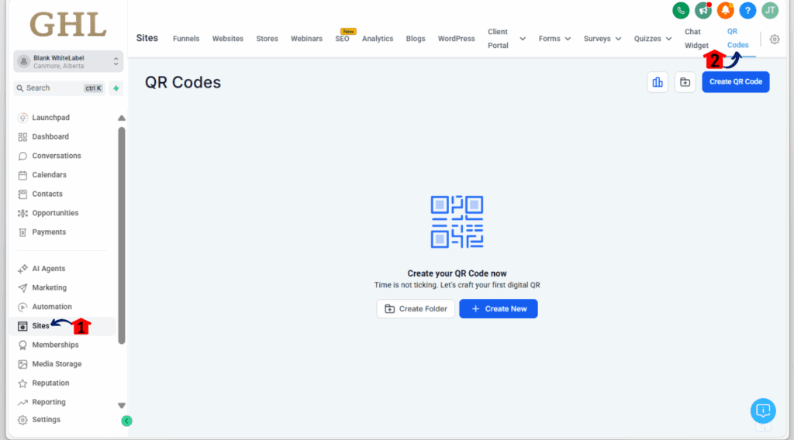The image size is (794, 440).
Task: Expand the Client Portal dropdown
Action: point(522,39)
